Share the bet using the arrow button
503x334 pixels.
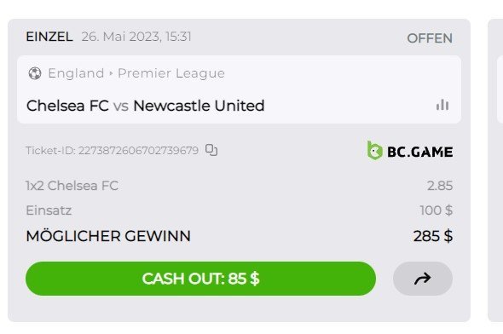tap(423, 279)
